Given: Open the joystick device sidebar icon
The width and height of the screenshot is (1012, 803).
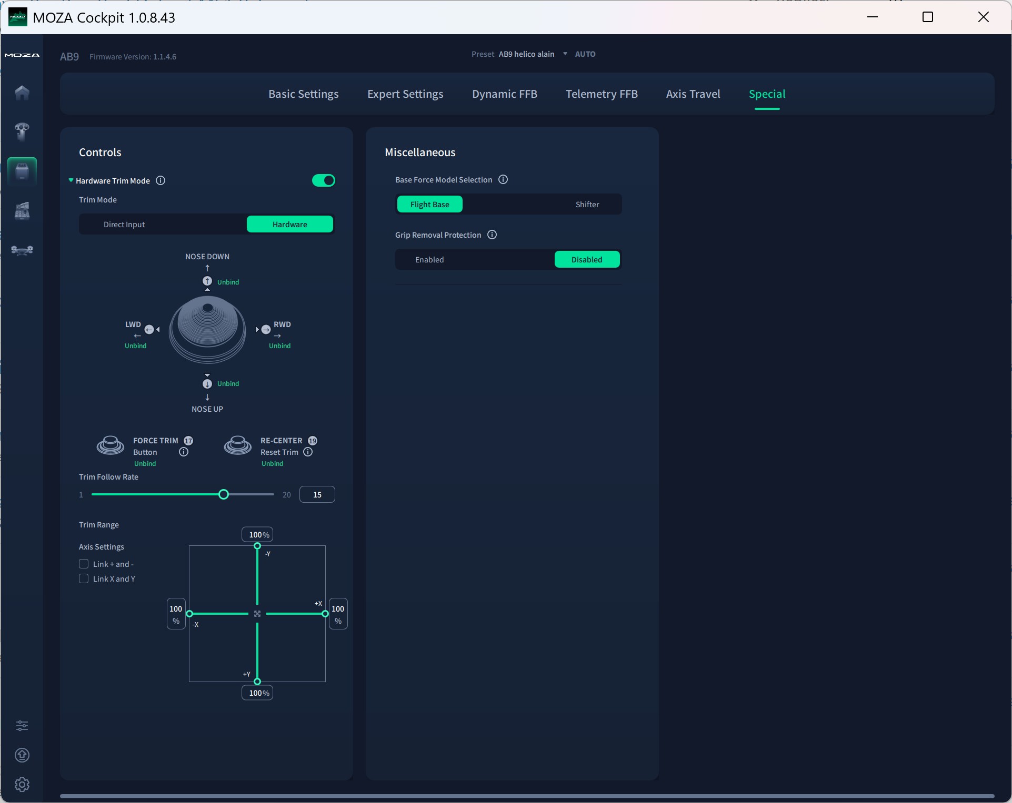Looking at the screenshot, I should click(22, 131).
